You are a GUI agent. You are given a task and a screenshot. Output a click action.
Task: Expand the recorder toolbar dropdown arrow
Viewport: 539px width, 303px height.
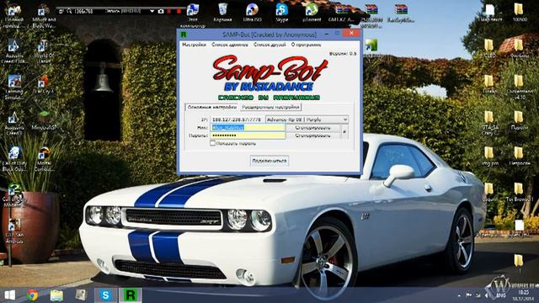pyautogui.click(x=152, y=11)
